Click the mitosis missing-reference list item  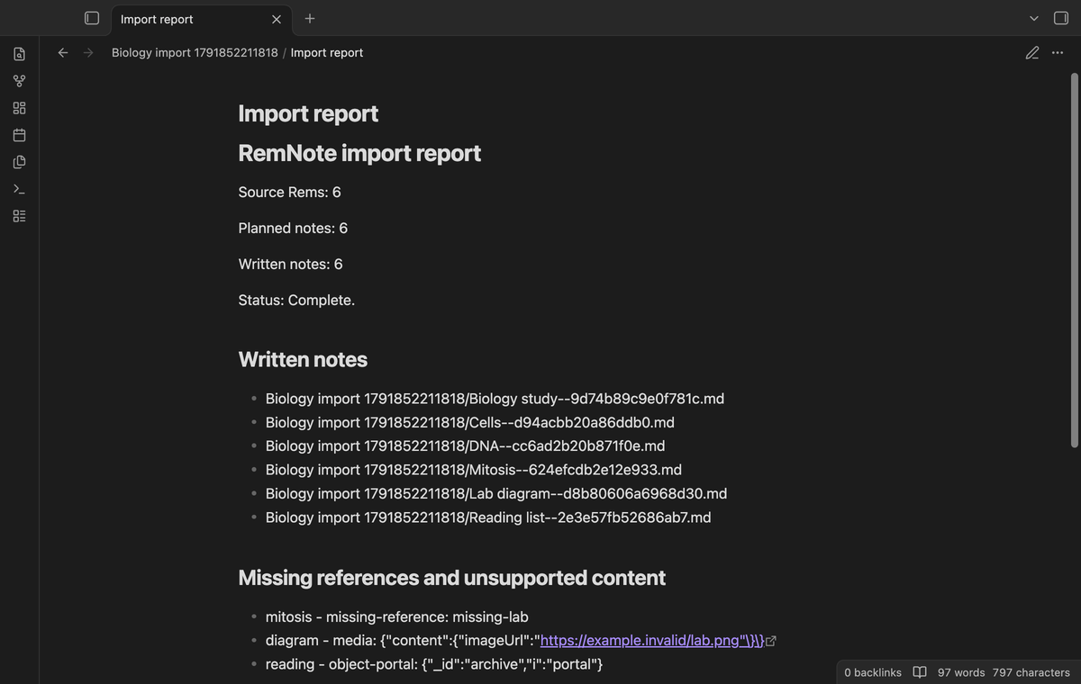pos(397,617)
